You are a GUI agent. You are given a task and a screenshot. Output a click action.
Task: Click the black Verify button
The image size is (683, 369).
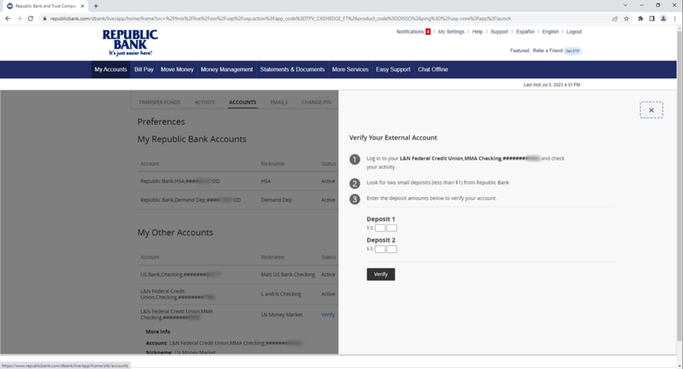pyautogui.click(x=381, y=274)
